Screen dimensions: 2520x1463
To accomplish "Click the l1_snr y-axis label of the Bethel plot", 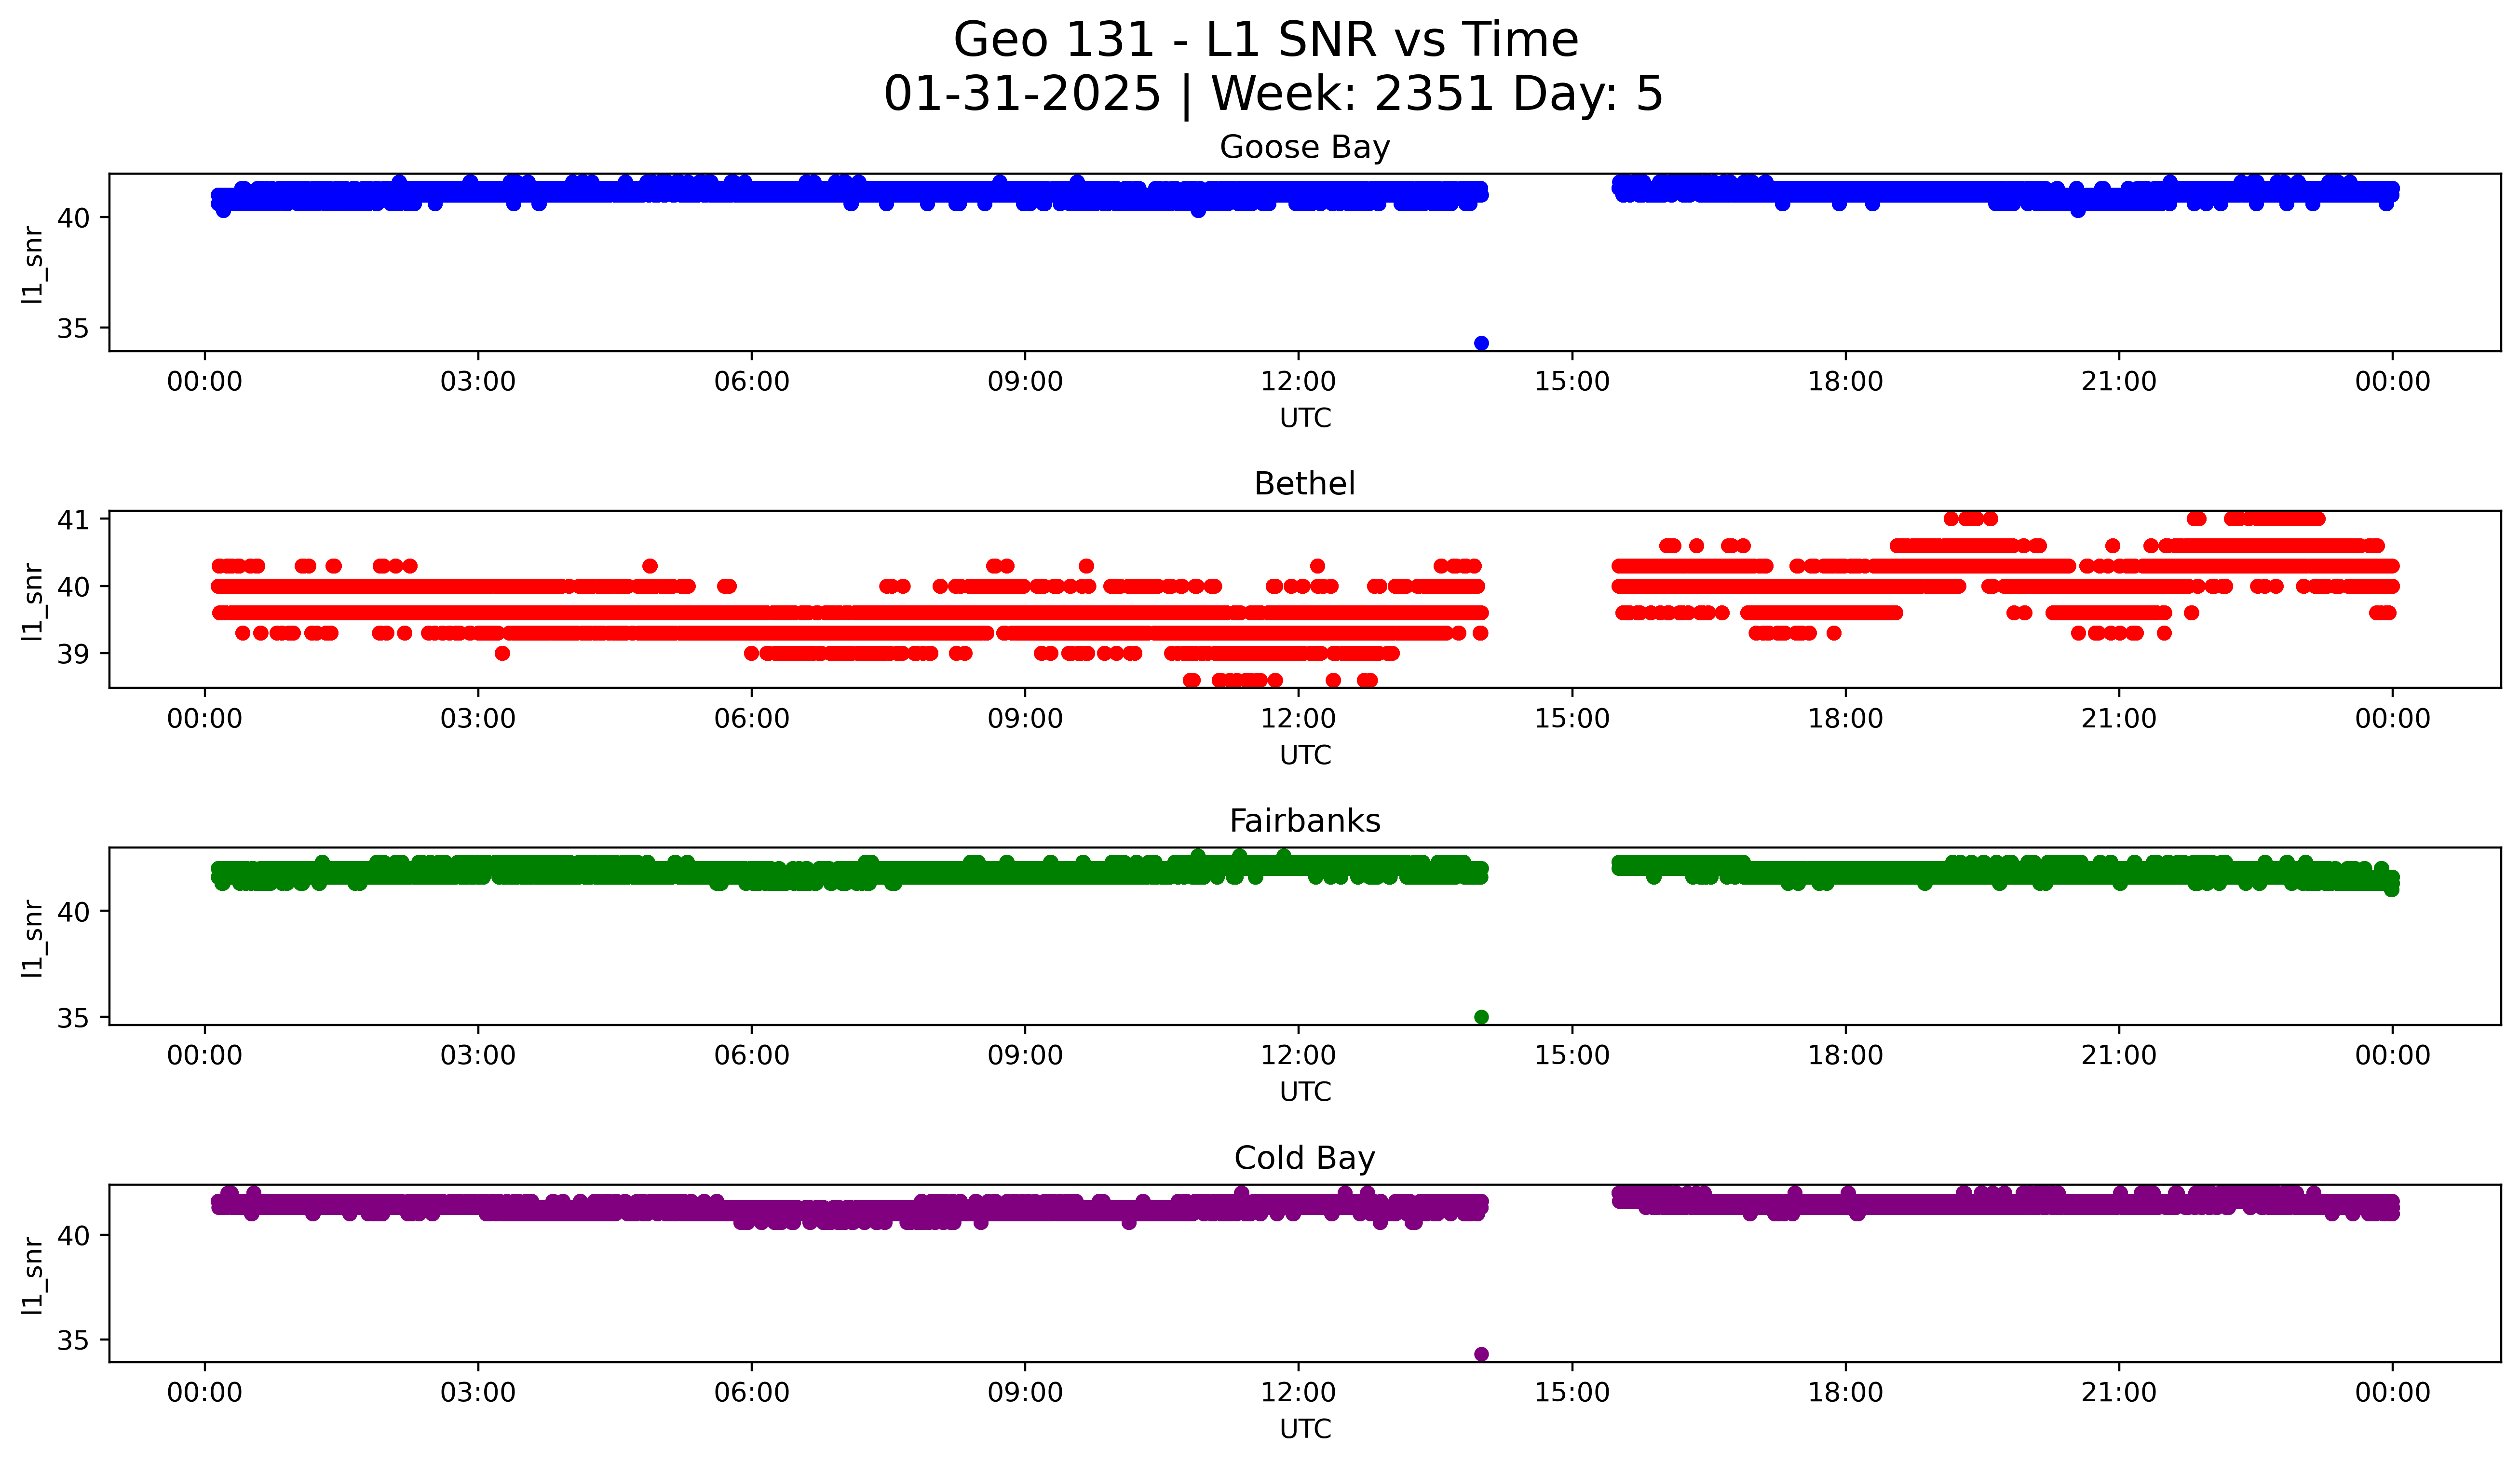I will pyautogui.click(x=33, y=600).
